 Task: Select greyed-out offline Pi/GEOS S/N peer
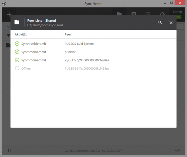click(x=87, y=68)
